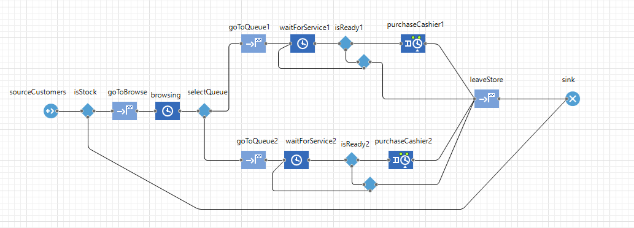634x228 pixels.
Task: Select the goToBrowse move block
Action: (125, 110)
